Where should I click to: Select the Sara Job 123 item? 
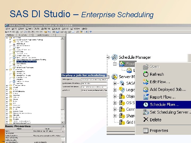click(x=21, y=64)
